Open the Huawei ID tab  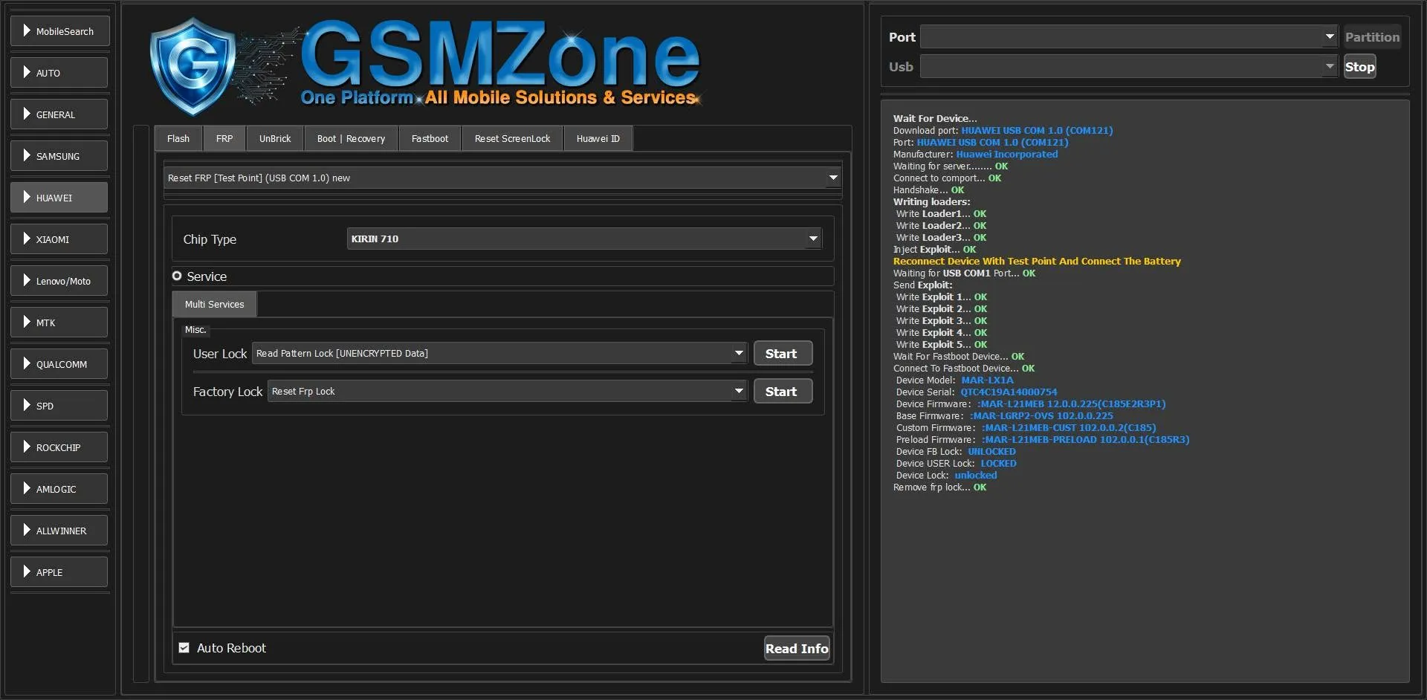coord(598,139)
